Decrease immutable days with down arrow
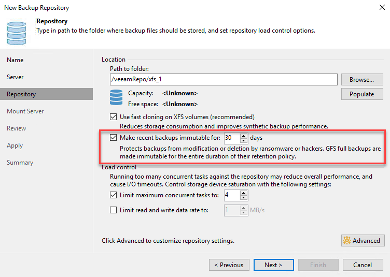The image size is (390, 277). 244,140
